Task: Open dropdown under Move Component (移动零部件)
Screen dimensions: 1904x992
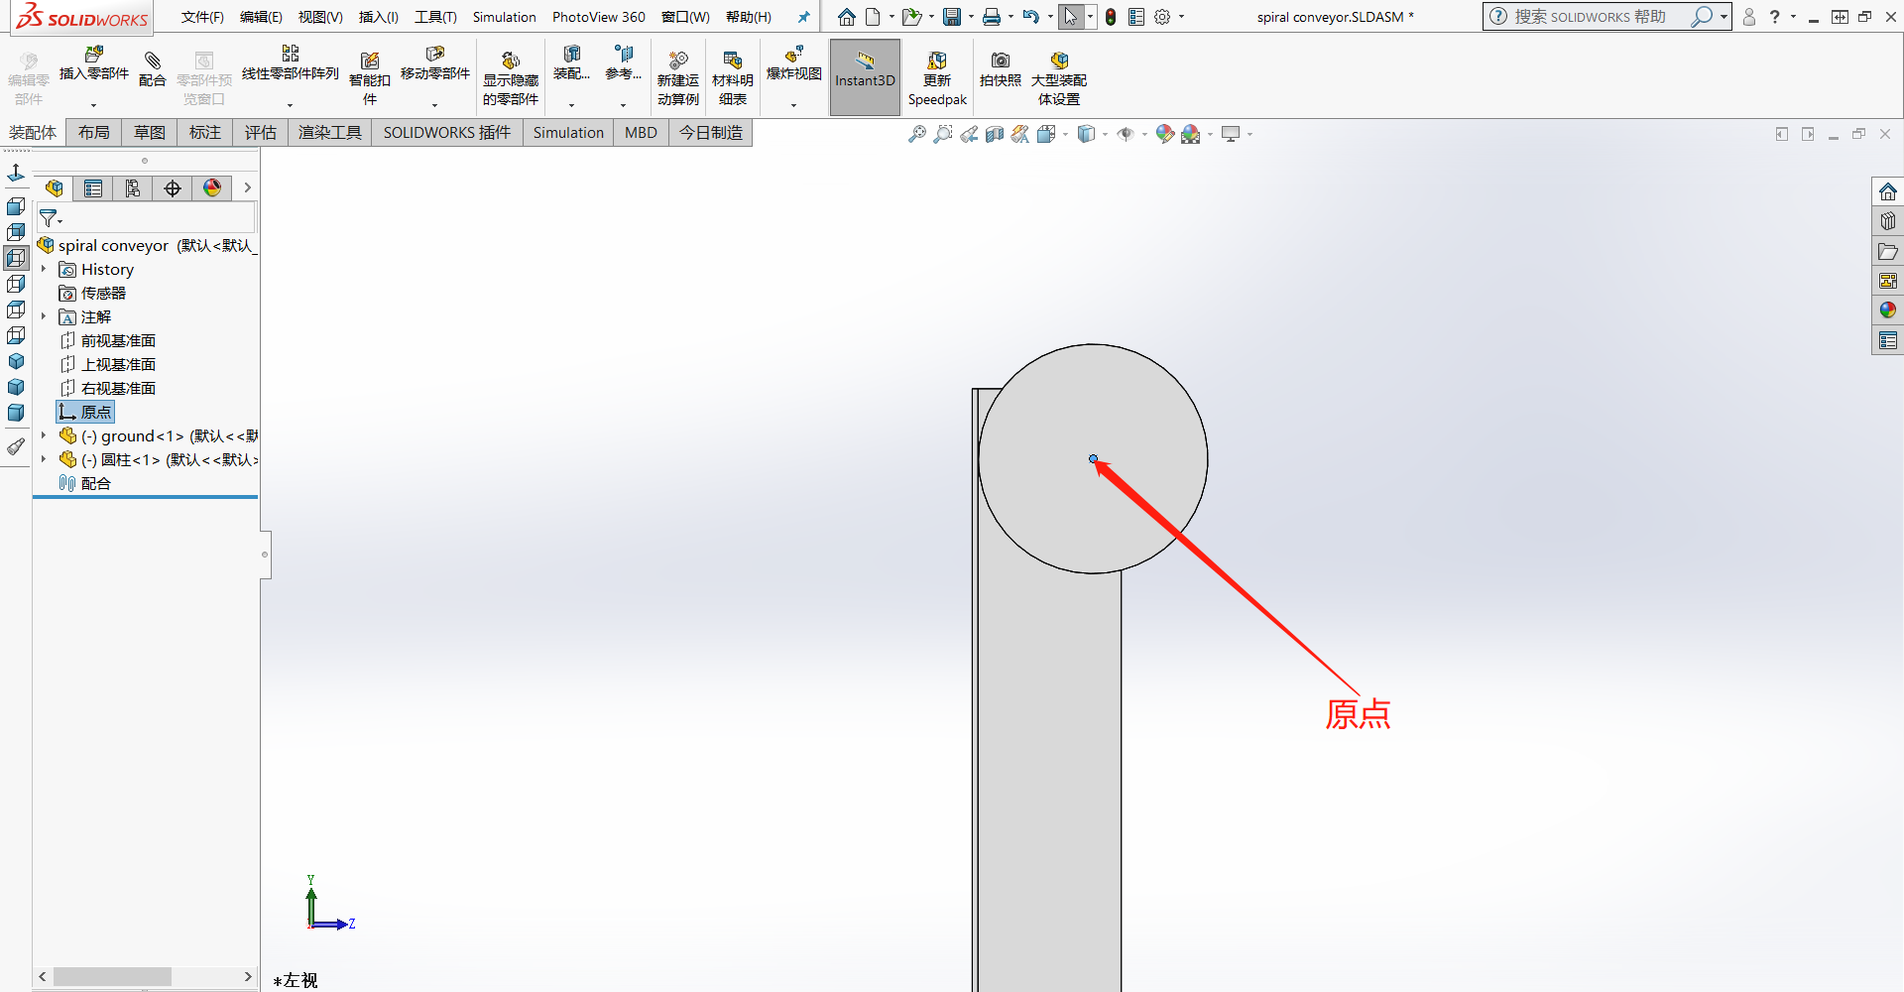Action: point(434,105)
